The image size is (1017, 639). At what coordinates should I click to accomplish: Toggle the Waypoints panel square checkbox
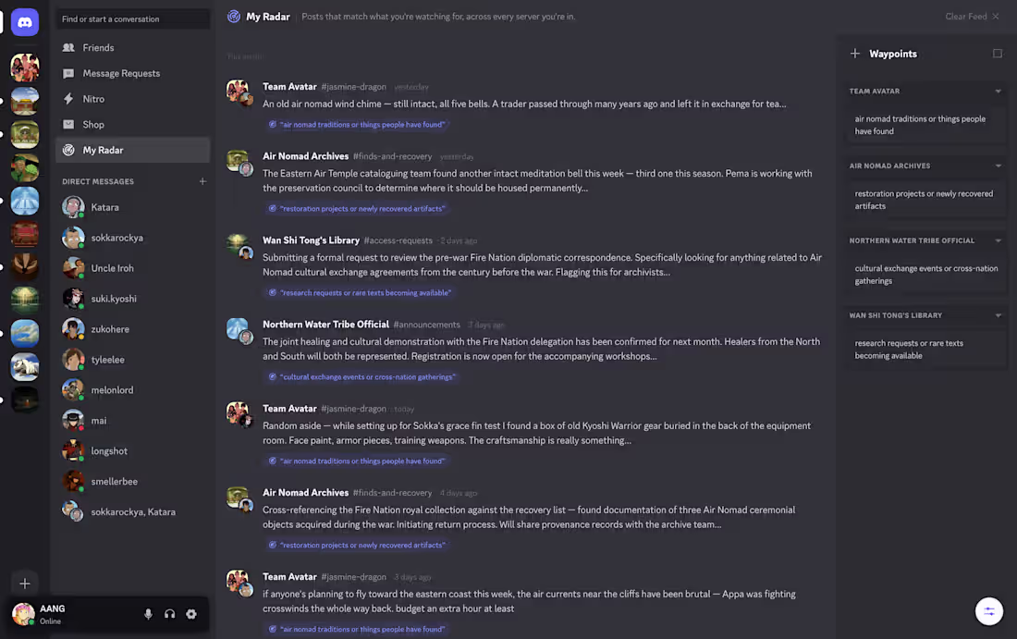pyautogui.click(x=998, y=54)
